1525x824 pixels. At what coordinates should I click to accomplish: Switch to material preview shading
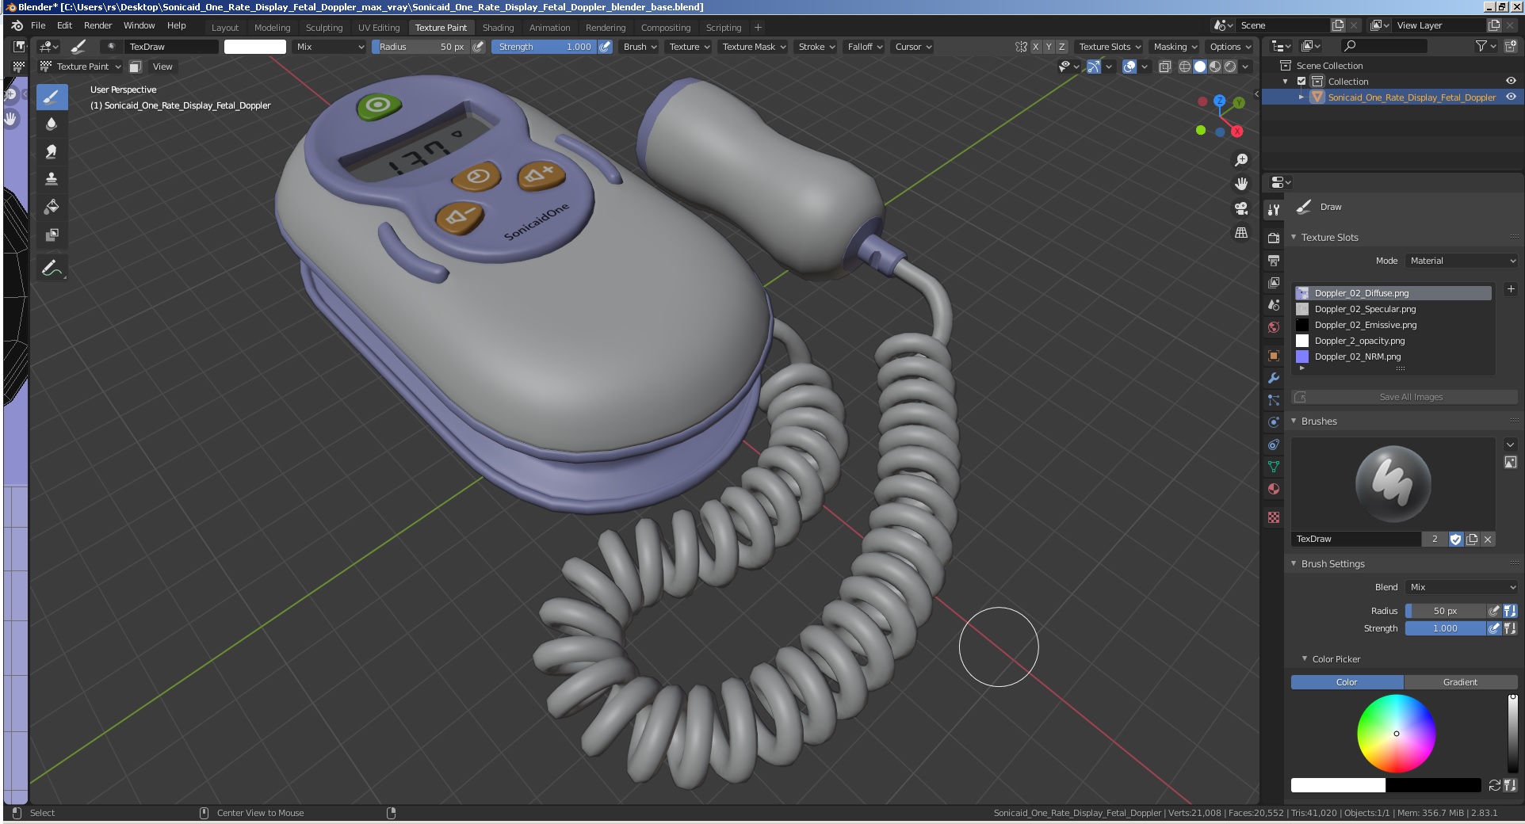1215,67
